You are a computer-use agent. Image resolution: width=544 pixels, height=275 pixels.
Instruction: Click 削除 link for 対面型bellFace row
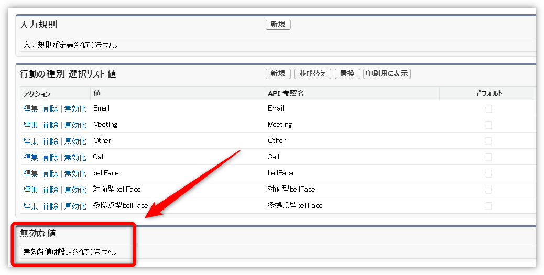51,190
